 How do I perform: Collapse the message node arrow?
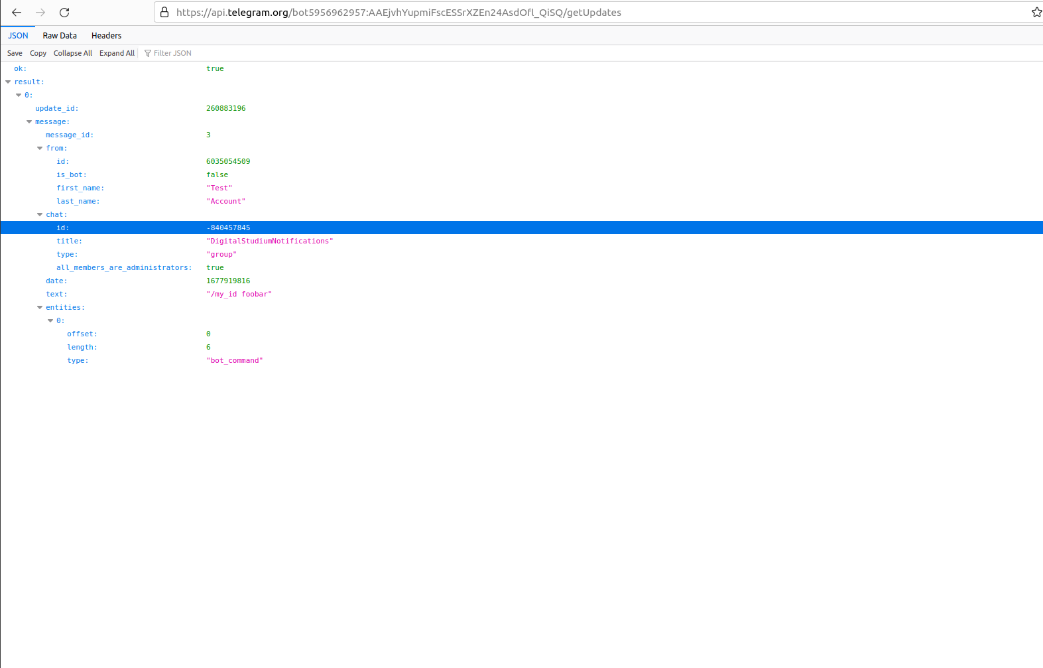pos(29,122)
